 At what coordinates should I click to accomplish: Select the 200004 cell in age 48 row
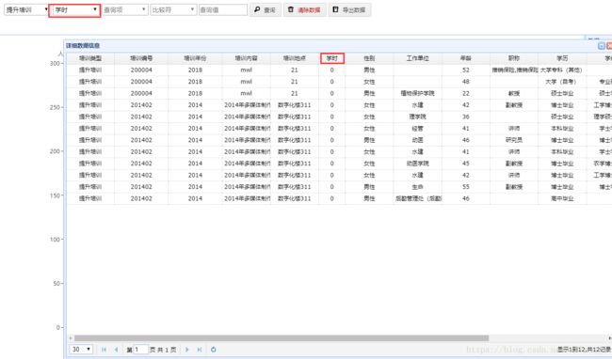[141, 82]
